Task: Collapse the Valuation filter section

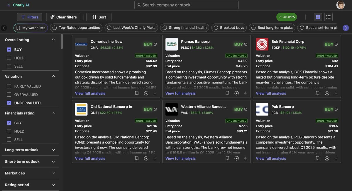Action: (x=53, y=76)
